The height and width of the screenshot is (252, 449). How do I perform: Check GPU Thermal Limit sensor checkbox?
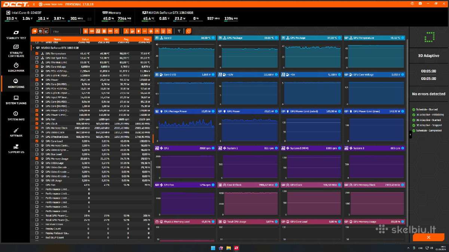(37, 62)
